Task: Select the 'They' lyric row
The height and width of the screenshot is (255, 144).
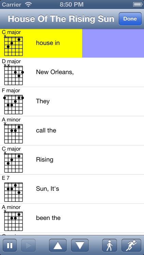Action: [72, 101]
